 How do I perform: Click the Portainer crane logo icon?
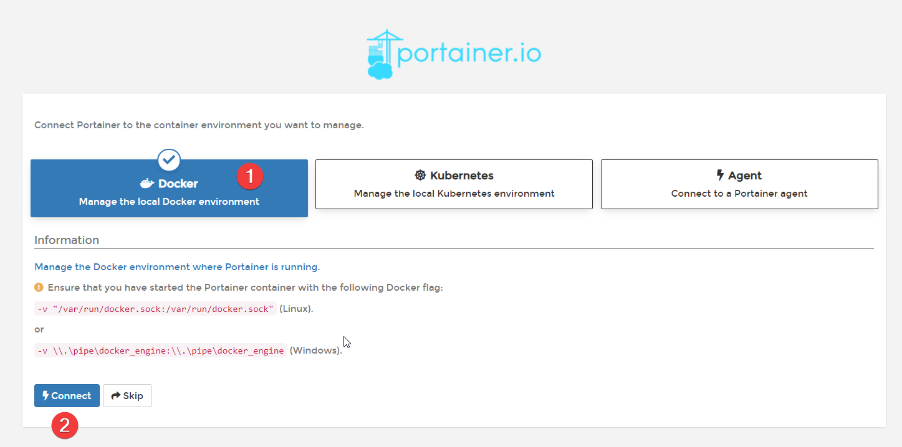381,55
